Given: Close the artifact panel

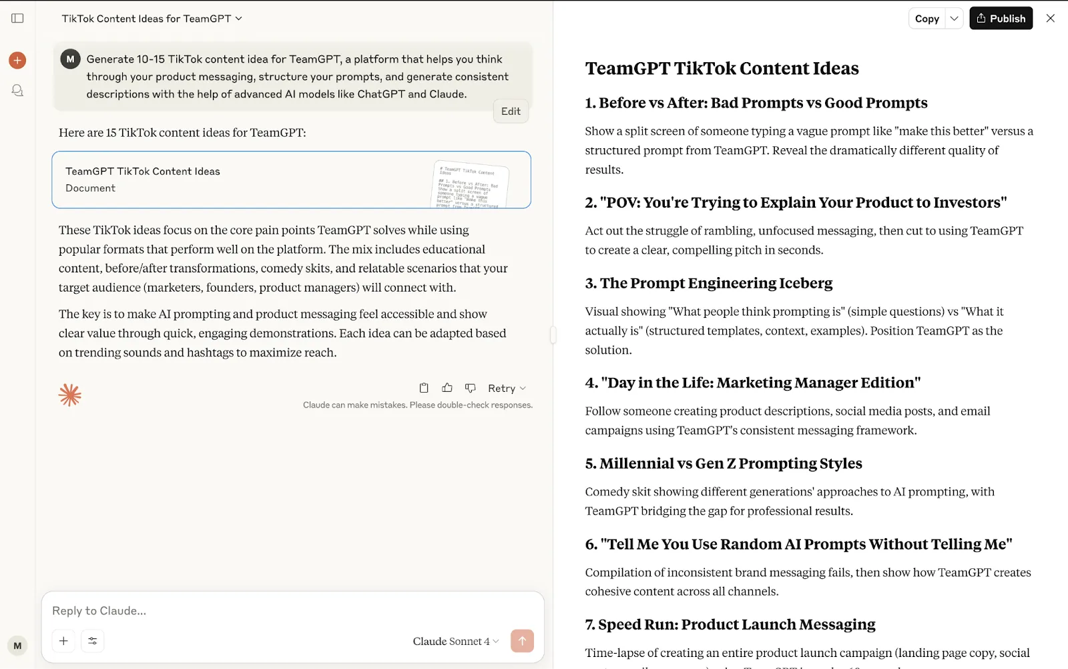Looking at the screenshot, I should click(1051, 19).
